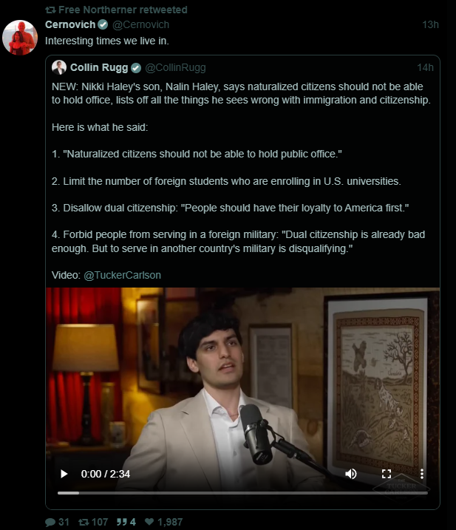The height and width of the screenshot is (530, 456).
Task: Like the tweet via heart icon
Action: [x=149, y=522]
